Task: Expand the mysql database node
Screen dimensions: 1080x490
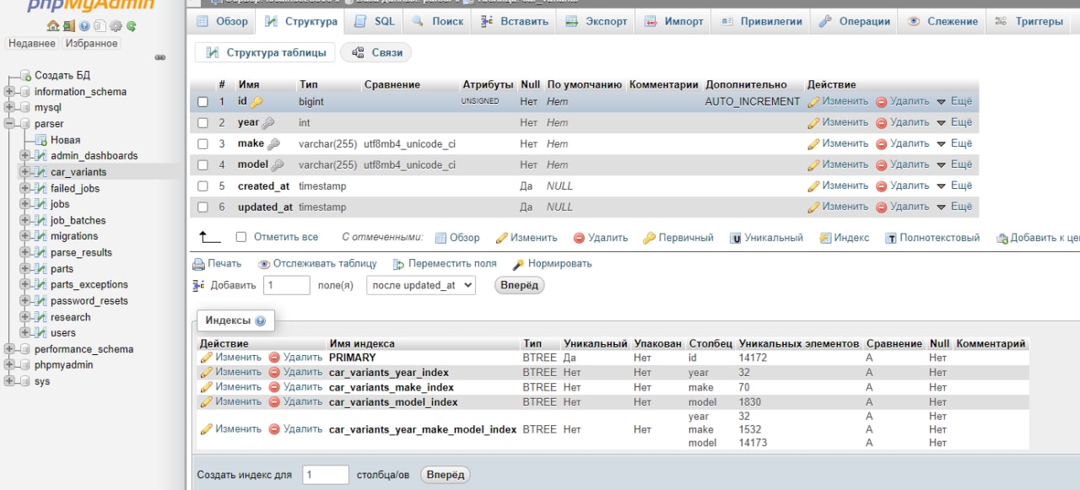Action: [10, 108]
